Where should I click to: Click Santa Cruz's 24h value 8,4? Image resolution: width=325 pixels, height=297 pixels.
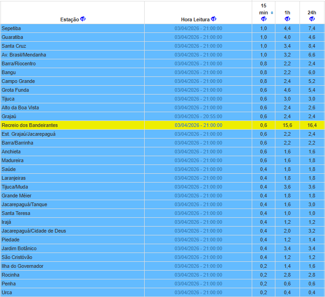(312, 46)
